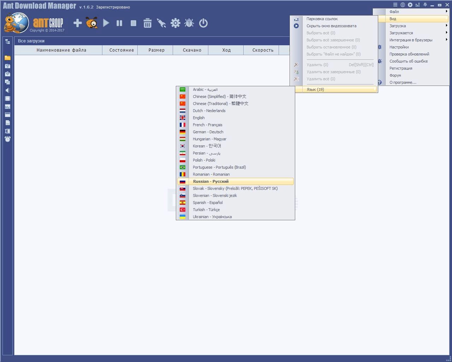This screenshot has height=362, width=452.
Task: Click the Start download play icon
Action: click(x=106, y=23)
